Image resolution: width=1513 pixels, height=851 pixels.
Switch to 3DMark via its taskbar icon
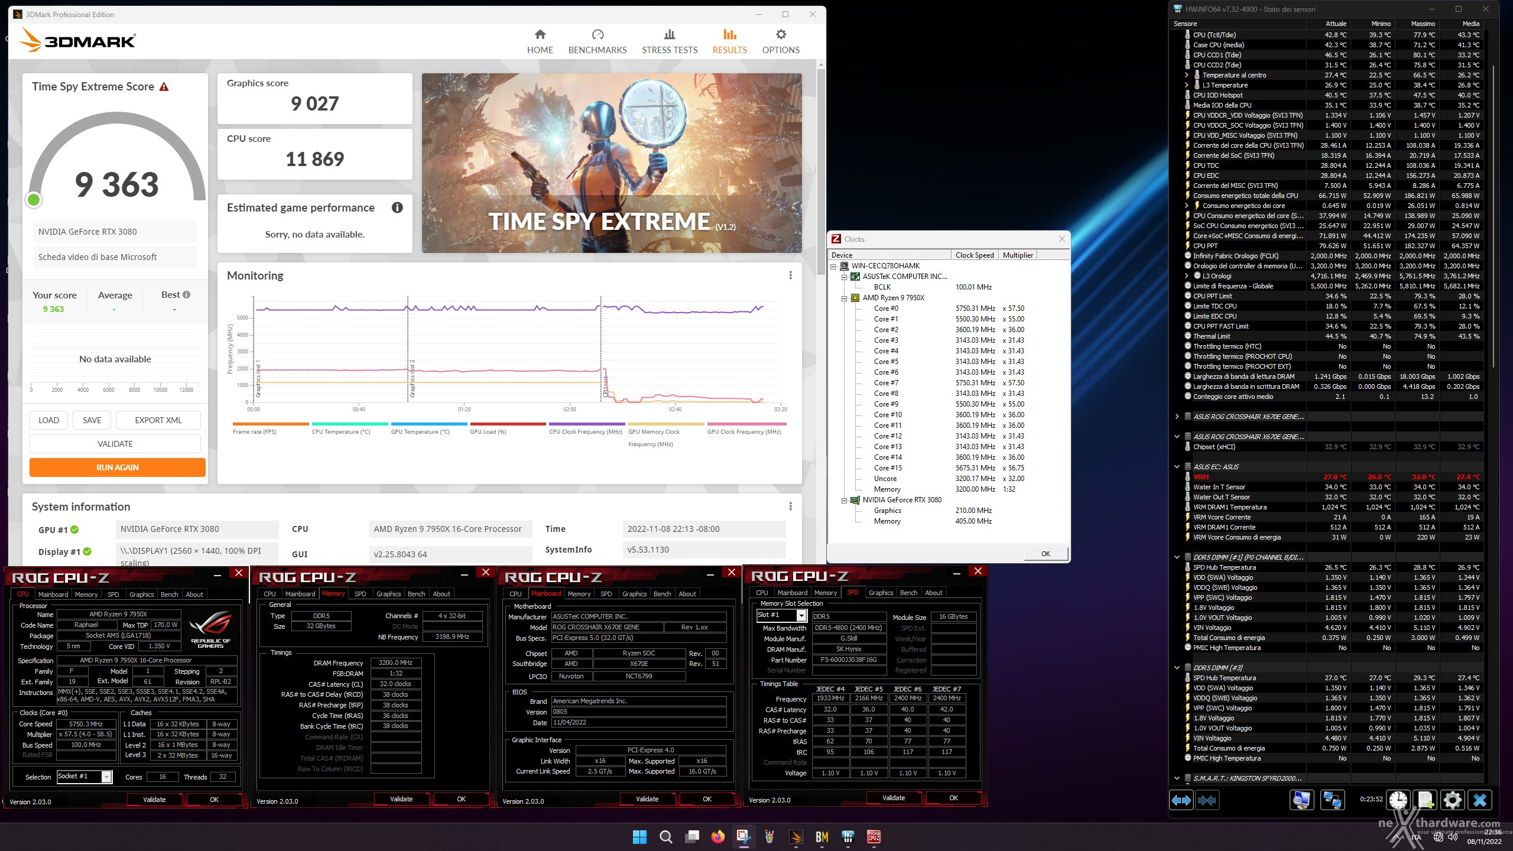[x=796, y=837]
